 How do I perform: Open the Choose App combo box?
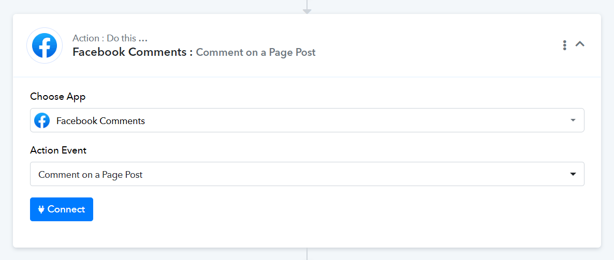307,120
